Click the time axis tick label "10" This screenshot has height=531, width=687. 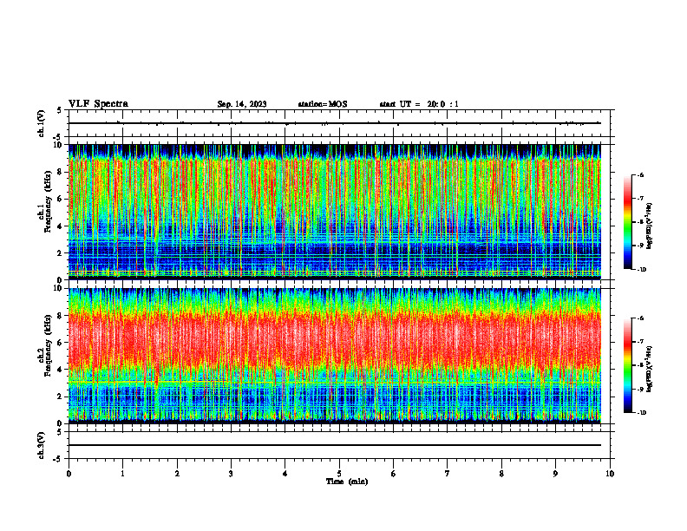(x=610, y=474)
